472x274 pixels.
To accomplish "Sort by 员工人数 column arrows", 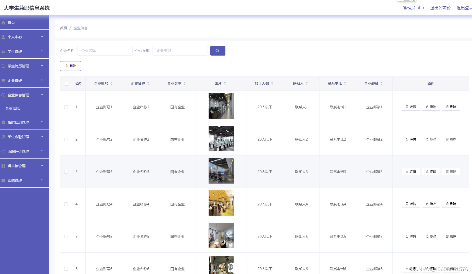I will tap(272, 83).
